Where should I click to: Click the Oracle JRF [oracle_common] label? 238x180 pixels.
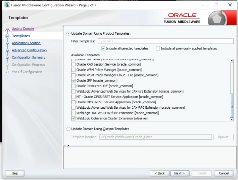coord(97,81)
